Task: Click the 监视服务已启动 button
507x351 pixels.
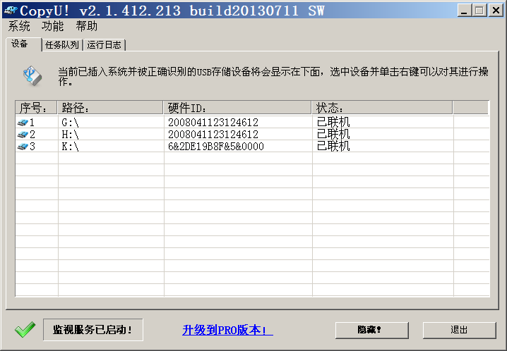Action: pyautogui.click(x=93, y=330)
